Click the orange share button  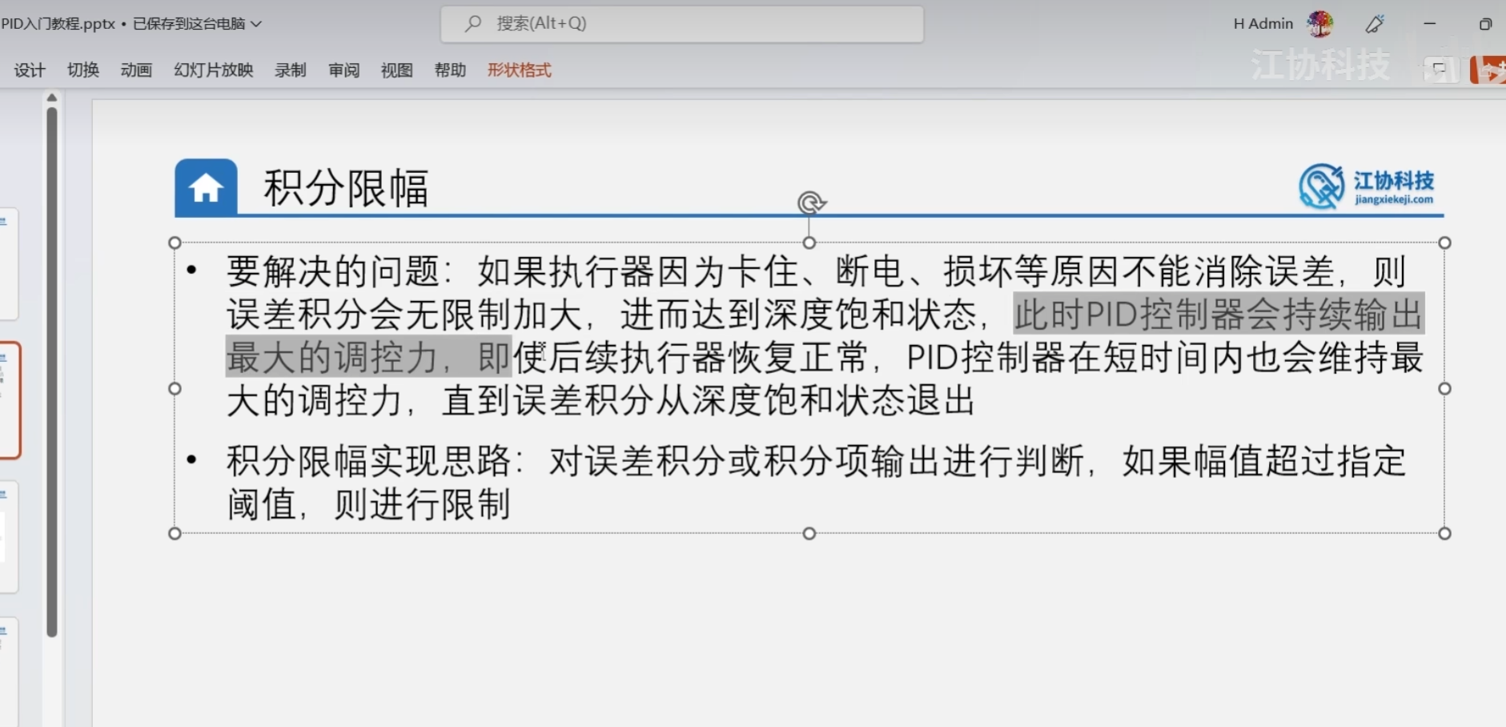tap(1488, 70)
